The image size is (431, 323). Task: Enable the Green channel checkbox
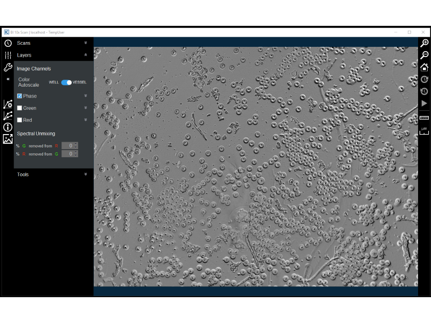[19, 108]
